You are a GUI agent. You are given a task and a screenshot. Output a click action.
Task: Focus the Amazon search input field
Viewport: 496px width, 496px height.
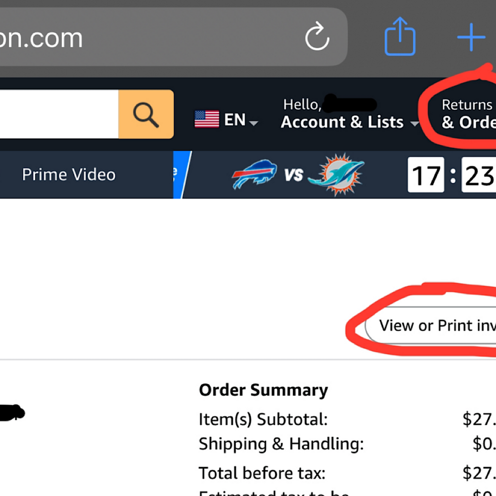[x=59, y=114]
